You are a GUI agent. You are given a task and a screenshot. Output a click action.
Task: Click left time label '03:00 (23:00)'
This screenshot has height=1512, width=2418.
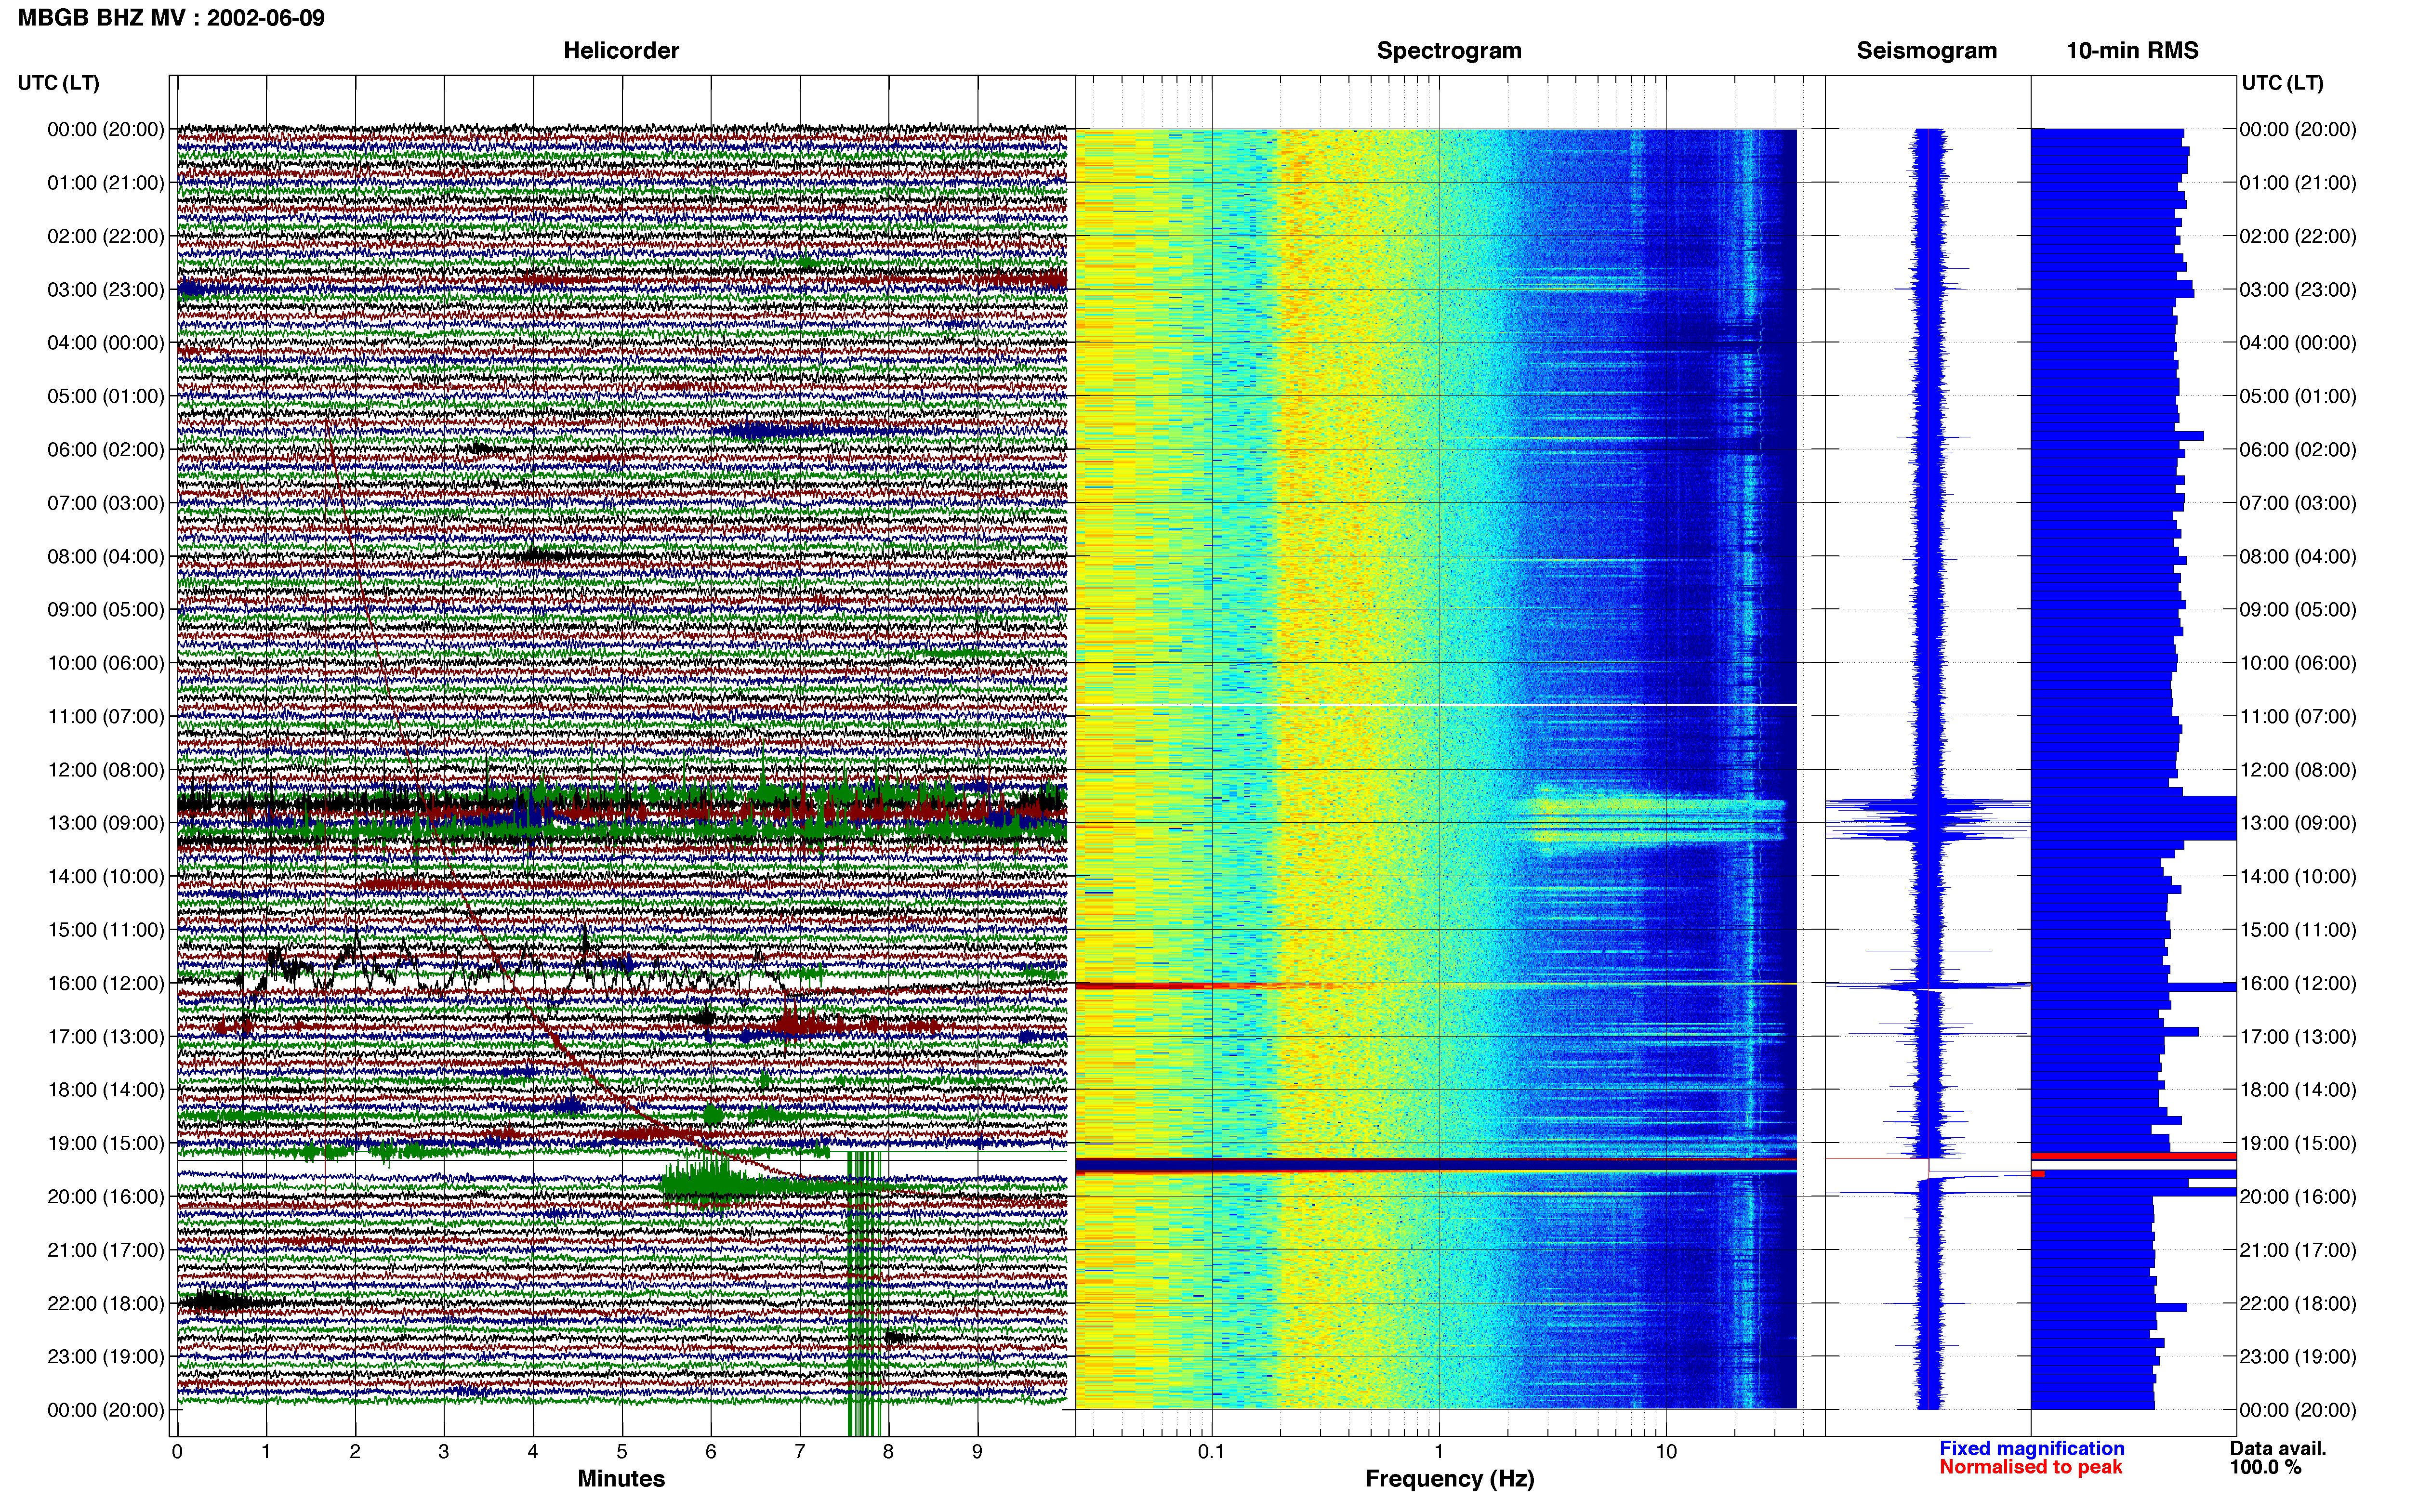[x=106, y=290]
